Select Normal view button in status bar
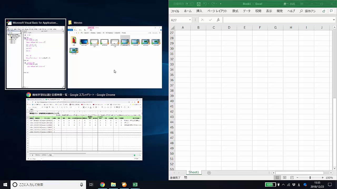 [x=277, y=178]
